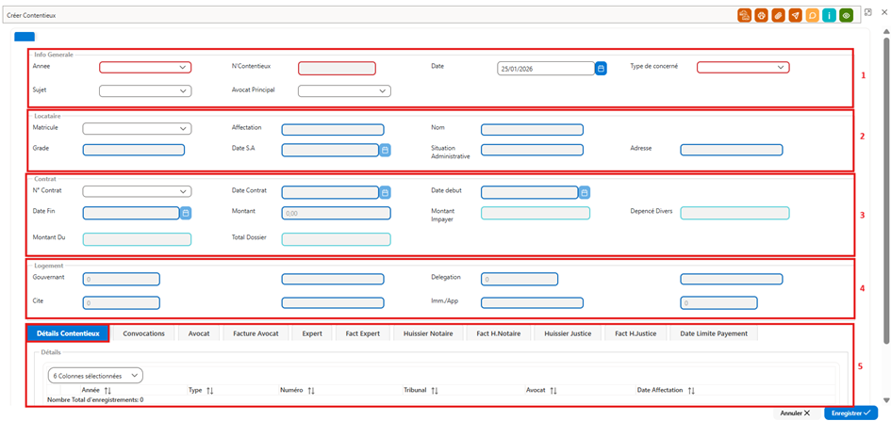Open the Facture Avocat tab
The image size is (891, 421).
coord(256,333)
